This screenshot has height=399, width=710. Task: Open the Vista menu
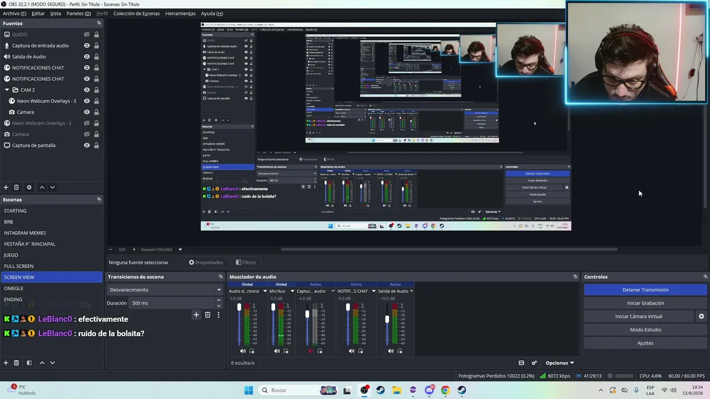[55, 13]
